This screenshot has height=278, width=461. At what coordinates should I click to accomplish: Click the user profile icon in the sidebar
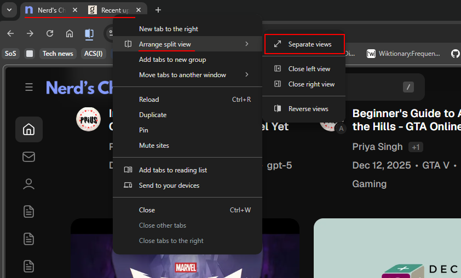28,184
